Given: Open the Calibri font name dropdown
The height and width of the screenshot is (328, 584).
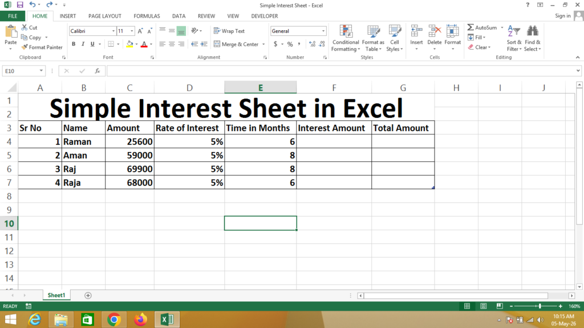Looking at the screenshot, I should point(113,31).
